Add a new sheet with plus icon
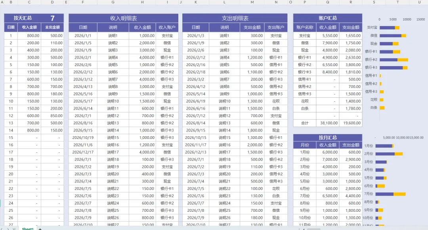This screenshot has height=230, width=428. [40, 229]
